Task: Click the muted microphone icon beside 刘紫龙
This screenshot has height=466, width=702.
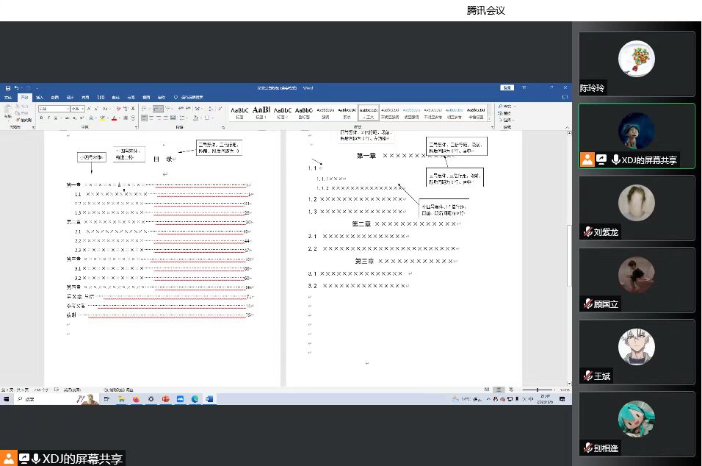Action: 587,232
